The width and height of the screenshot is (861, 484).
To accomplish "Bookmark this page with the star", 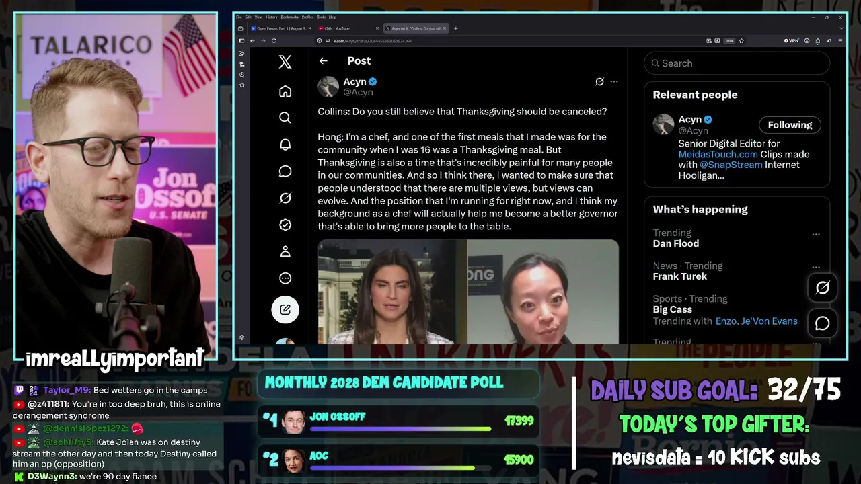I will 741,41.
